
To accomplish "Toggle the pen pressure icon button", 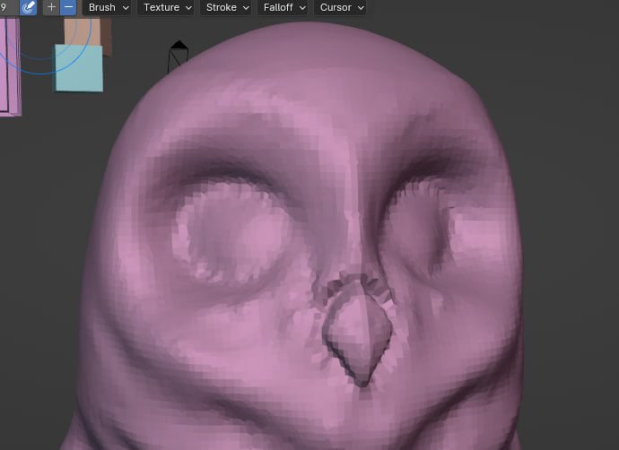I will tap(28, 7).
